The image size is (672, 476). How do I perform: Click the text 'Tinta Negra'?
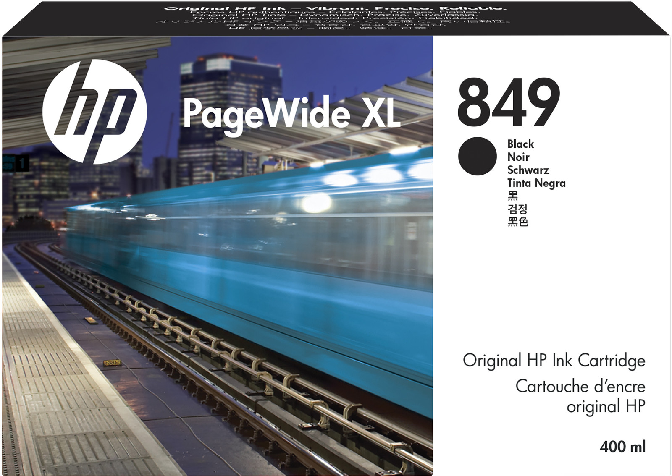pos(536,183)
